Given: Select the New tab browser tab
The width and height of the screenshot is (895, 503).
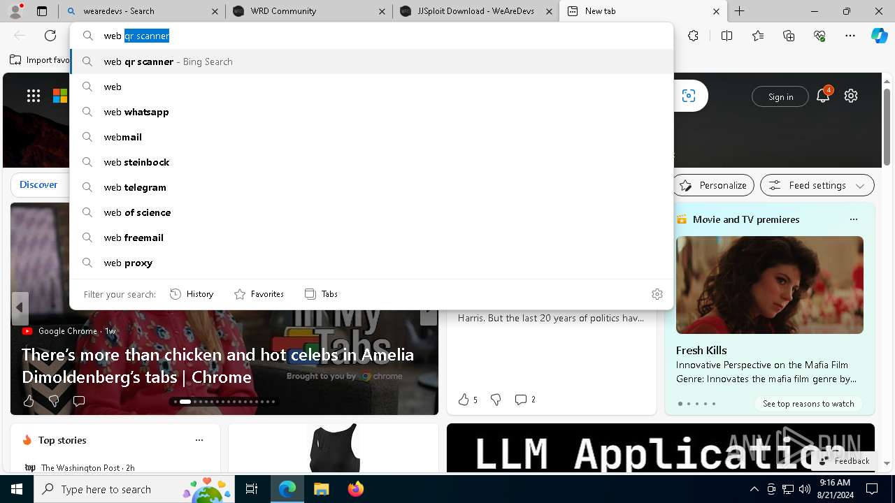Looking at the screenshot, I should point(642,11).
